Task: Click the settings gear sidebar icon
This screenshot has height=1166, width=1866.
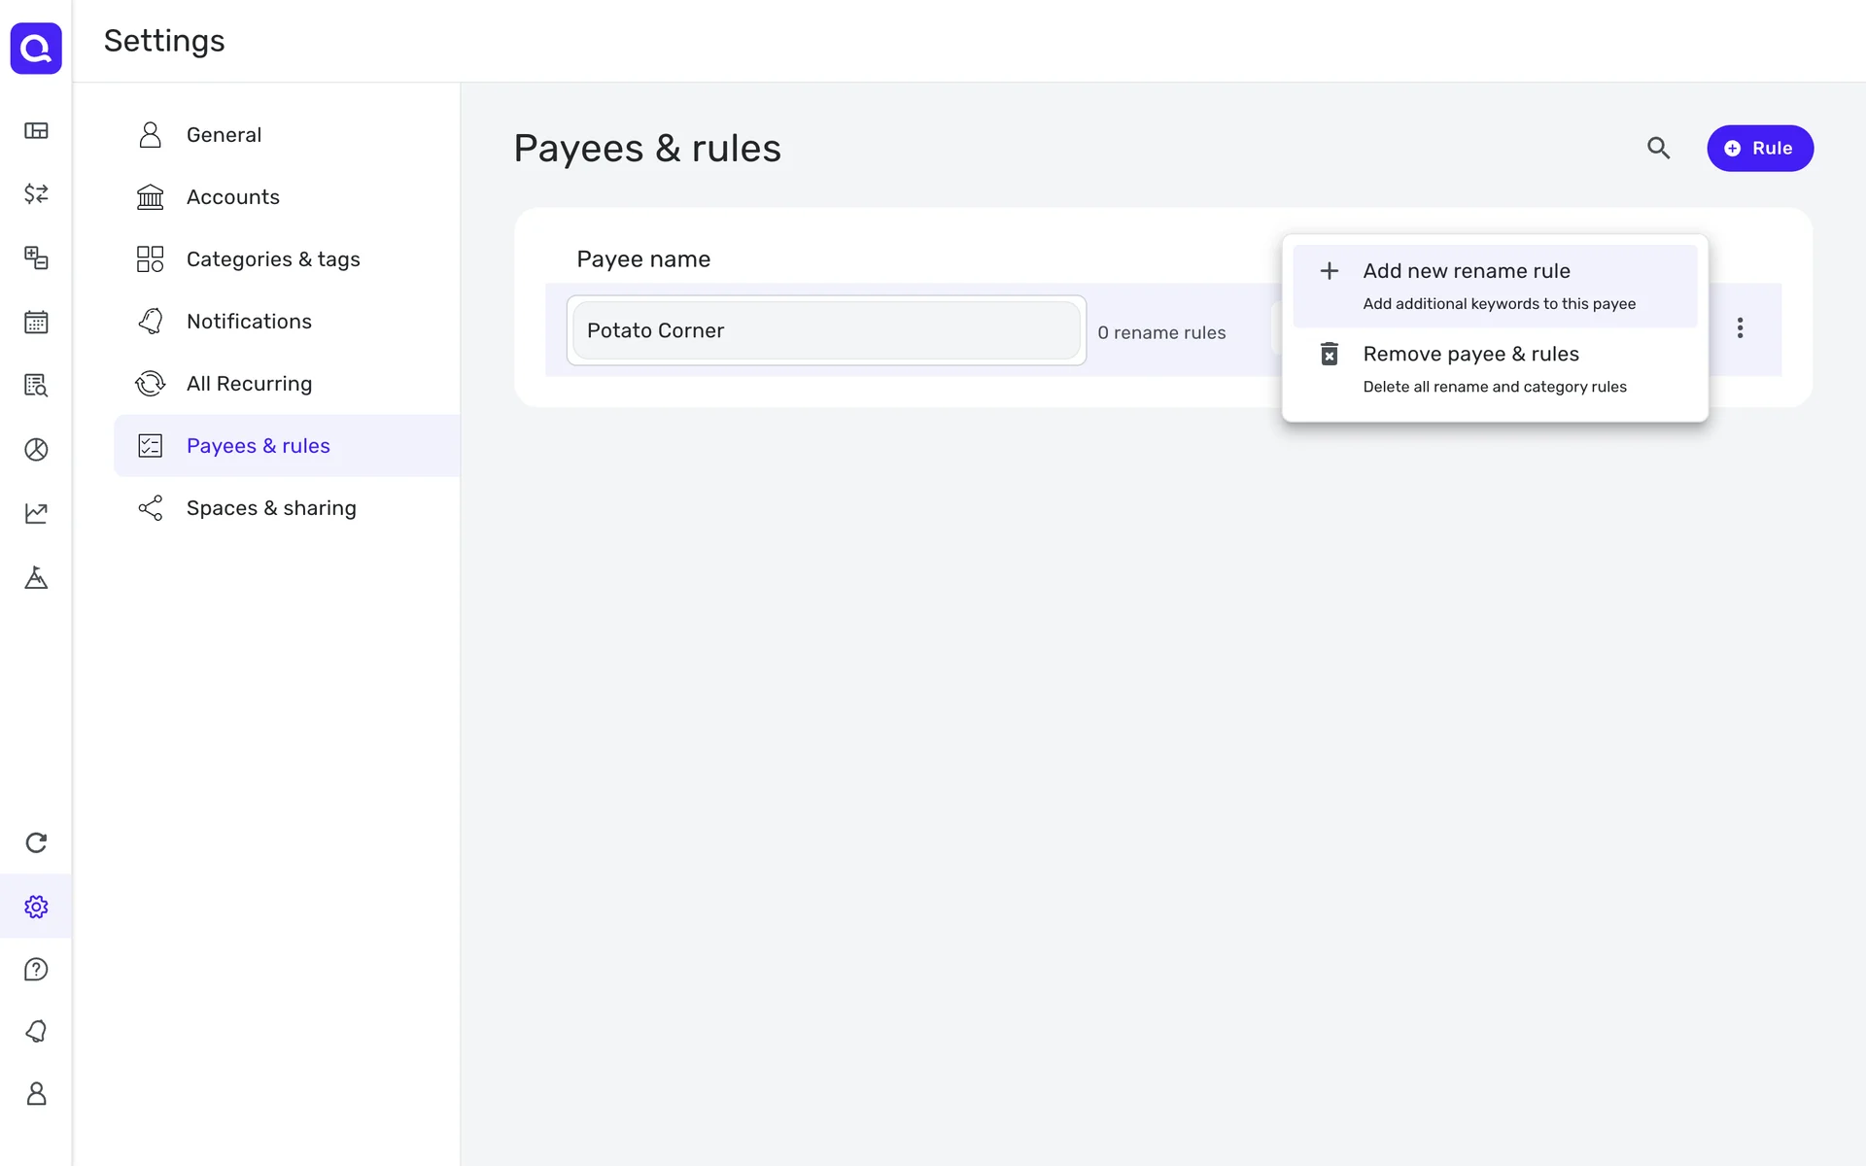Action: pyautogui.click(x=36, y=907)
